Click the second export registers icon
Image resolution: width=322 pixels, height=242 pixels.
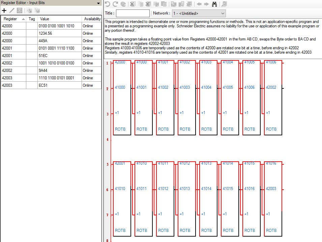point(37,10)
